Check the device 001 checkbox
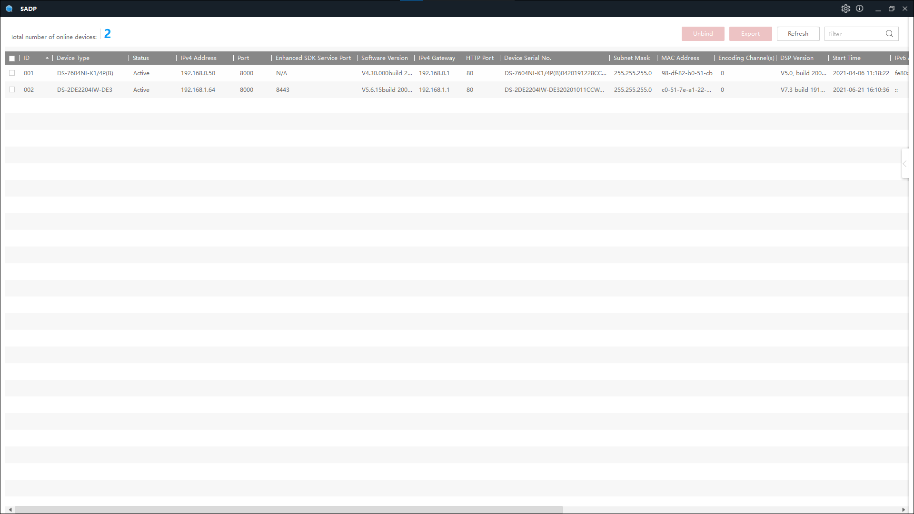Viewport: 914px width, 514px height. [x=12, y=73]
